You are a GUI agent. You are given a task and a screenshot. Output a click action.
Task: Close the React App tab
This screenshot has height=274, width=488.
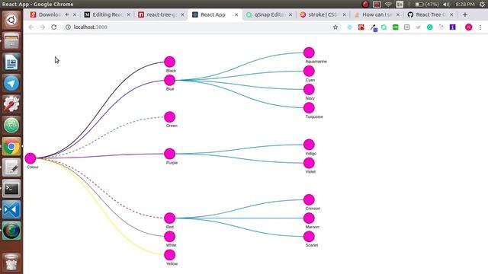coord(236,14)
